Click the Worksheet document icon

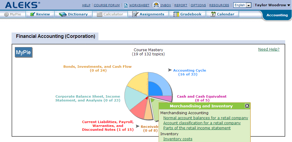pyautogui.click(x=126, y=5)
